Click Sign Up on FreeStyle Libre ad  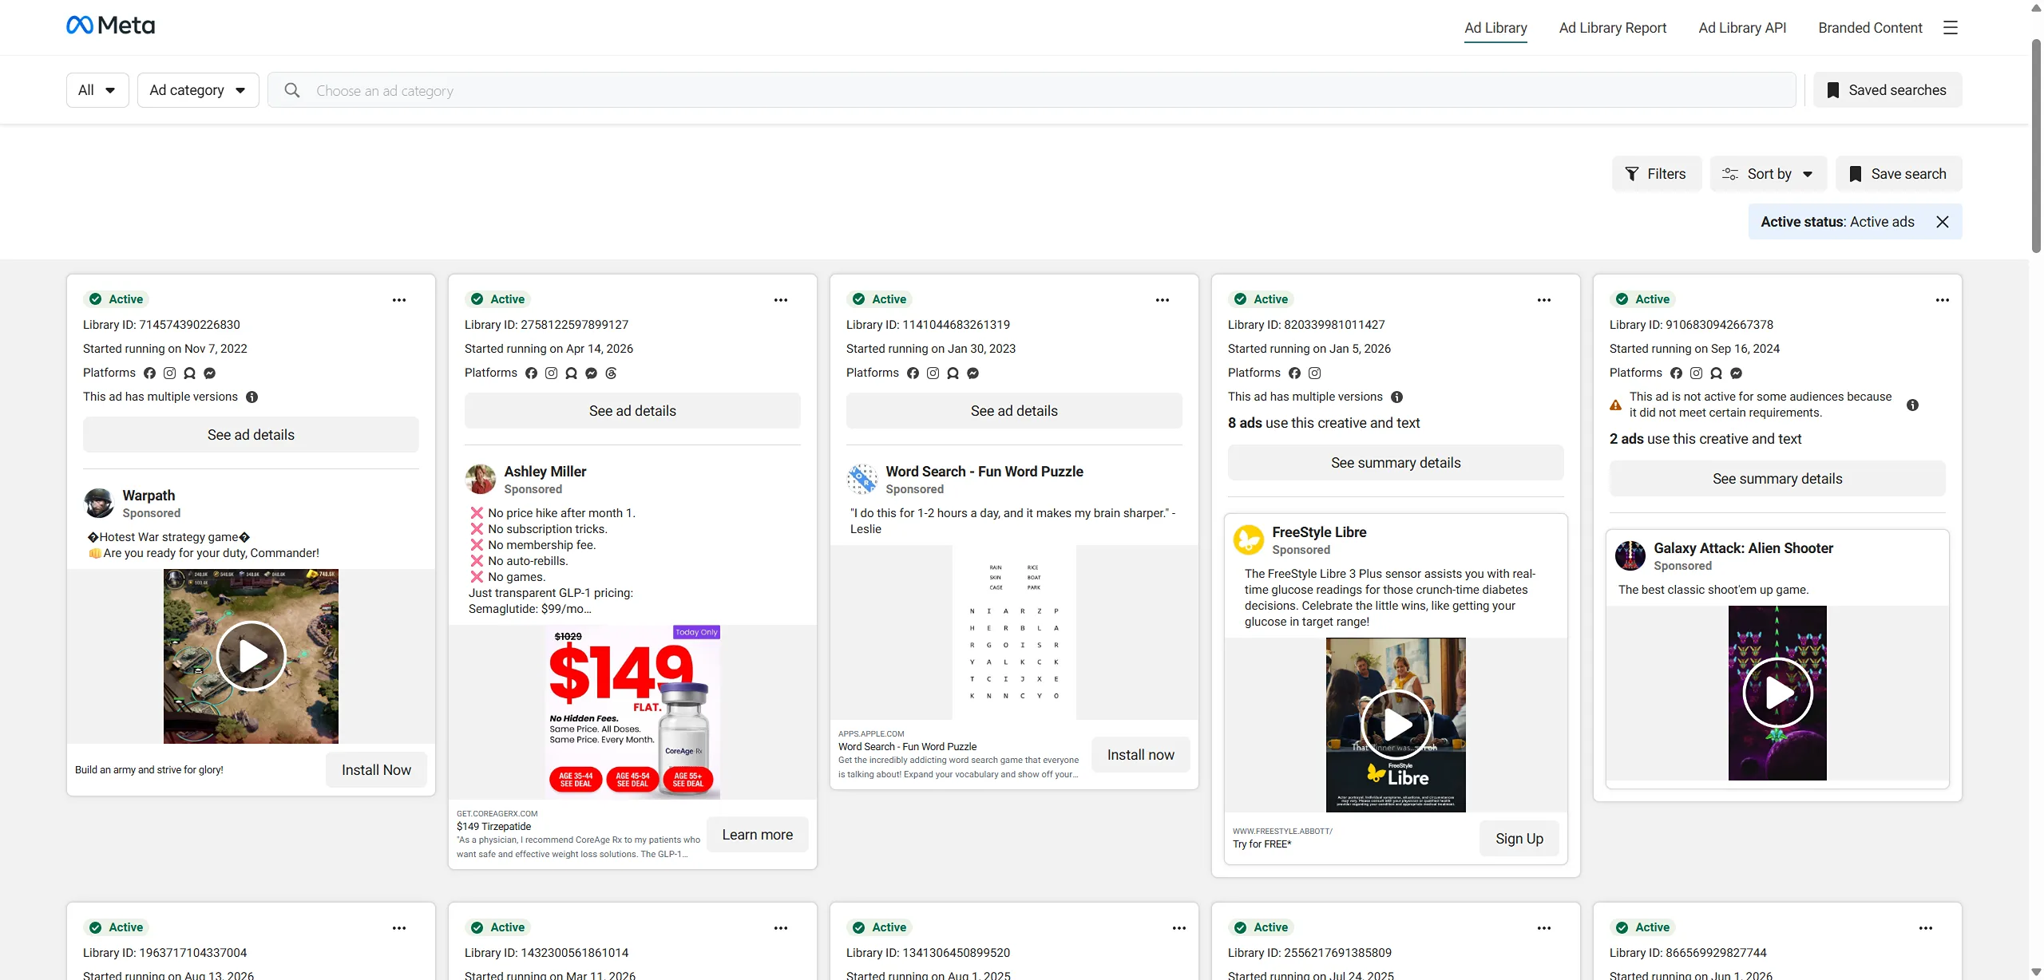click(x=1519, y=839)
